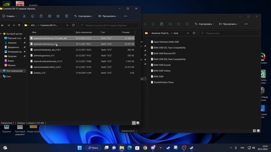This screenshot has height=152, width=271.
Task: Select the zeemod.weather.effect_v2.0.1 file
Action: (82, 67)
